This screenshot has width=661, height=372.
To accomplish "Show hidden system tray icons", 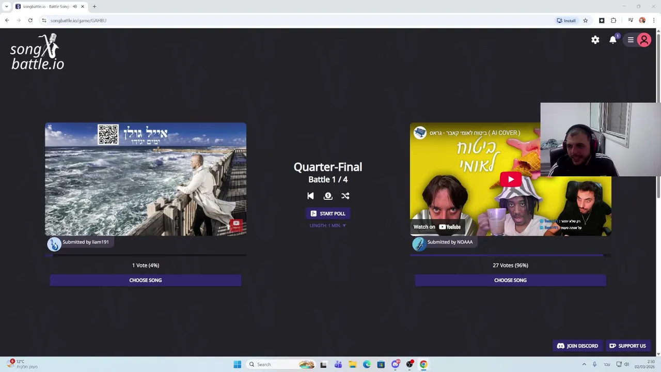I will click(x=584, y=364).
